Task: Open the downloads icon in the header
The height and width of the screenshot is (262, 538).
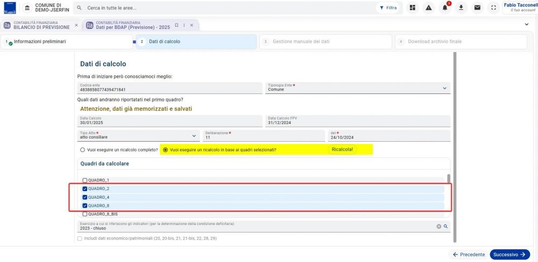Action: point(461,8)
